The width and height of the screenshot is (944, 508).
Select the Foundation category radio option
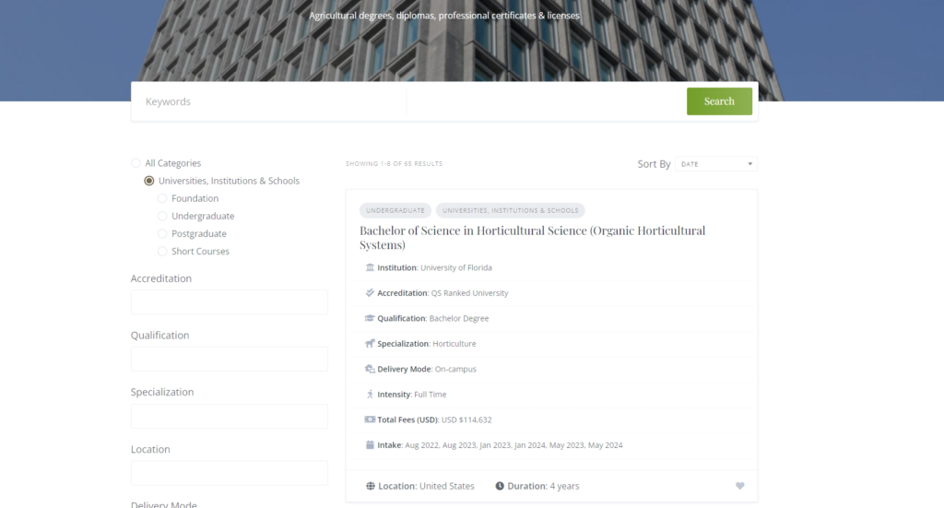pyautogui.click(x=163, y=198)
